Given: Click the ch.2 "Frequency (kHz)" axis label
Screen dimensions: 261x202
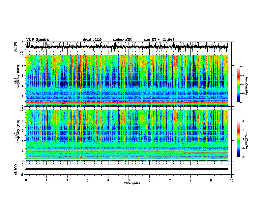Looking at the screenshot, I should pos(18,131).
